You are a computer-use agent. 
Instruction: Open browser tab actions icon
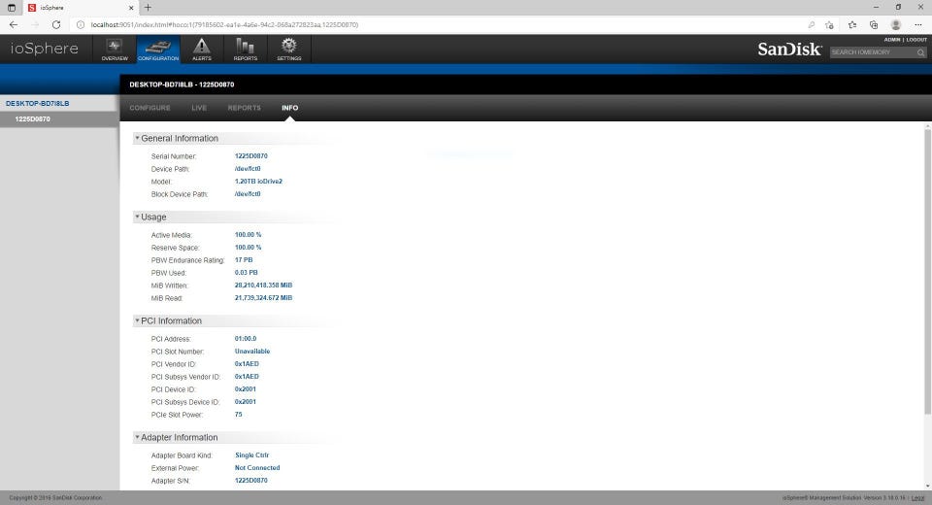click(12, 8)
